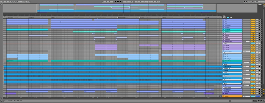
Task: Click the Arrangement Record button
Action: click(120, 2)
